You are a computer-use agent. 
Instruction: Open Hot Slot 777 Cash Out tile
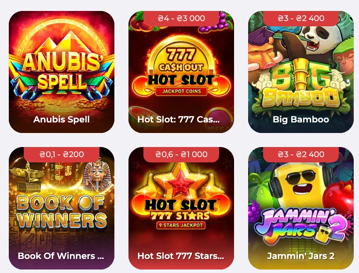point(181,72)
